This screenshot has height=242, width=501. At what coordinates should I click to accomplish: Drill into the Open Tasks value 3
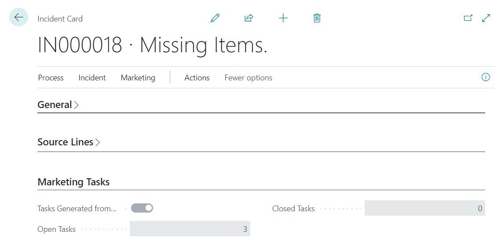coord(245,229)
